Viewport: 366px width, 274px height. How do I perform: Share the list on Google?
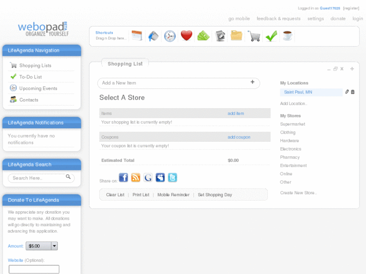(148, 177)
